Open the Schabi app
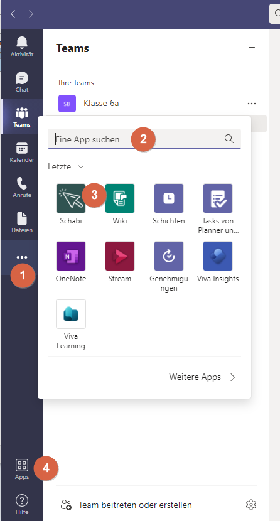This screenshot has height=521, width=280. [x=71, y=198]
